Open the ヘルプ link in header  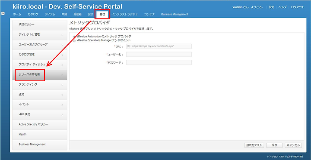pyautogui.click(x=282, y=7)
